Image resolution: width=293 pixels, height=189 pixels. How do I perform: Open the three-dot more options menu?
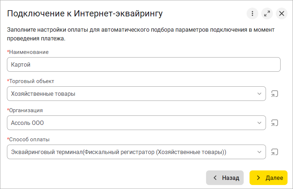pyautogui.click(x=252, y=14)
